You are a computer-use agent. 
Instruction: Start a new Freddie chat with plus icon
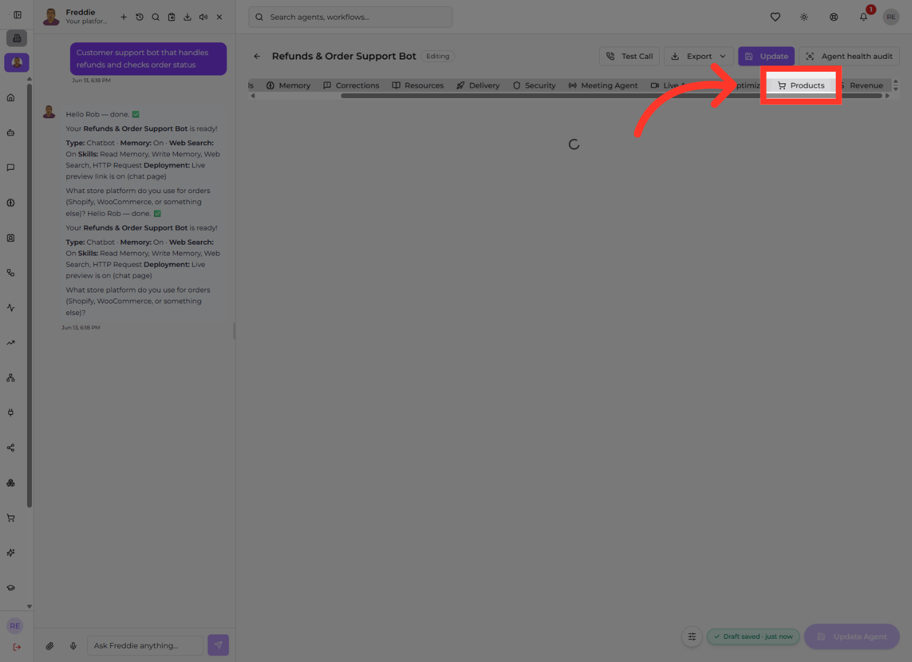click(123, 17)
